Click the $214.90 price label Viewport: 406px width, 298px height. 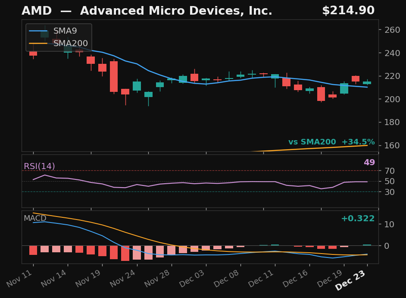[348, 11]
